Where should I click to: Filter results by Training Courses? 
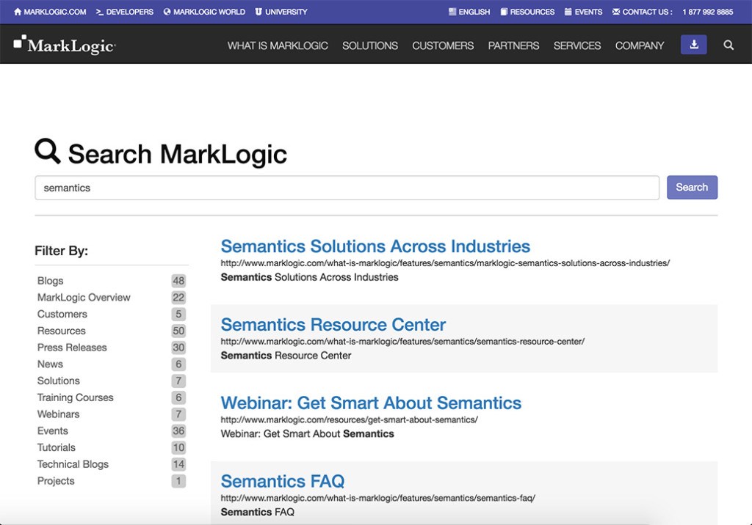(76, 397)
